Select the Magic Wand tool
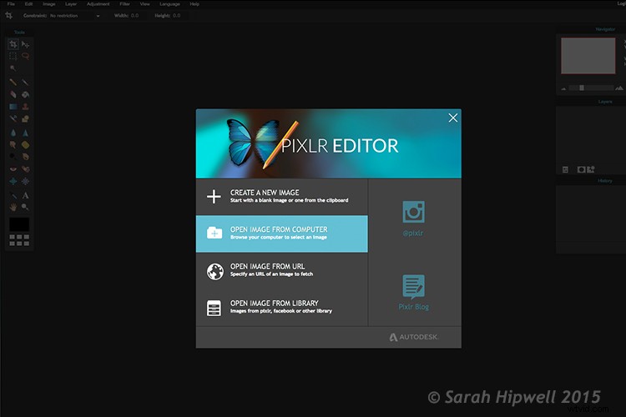This screenshot has width=626, height=417. pos(13,68)
